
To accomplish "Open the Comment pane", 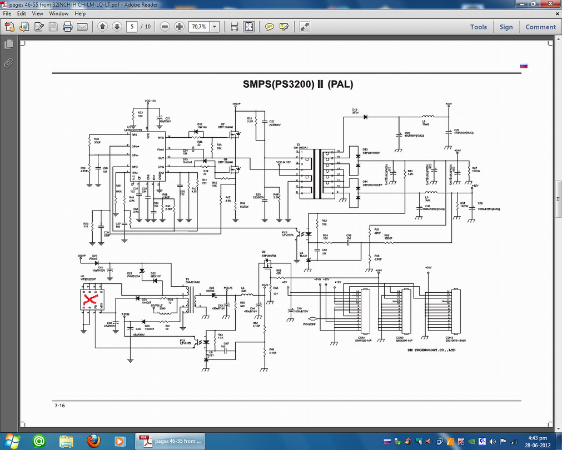I will [x=540, y=27].
